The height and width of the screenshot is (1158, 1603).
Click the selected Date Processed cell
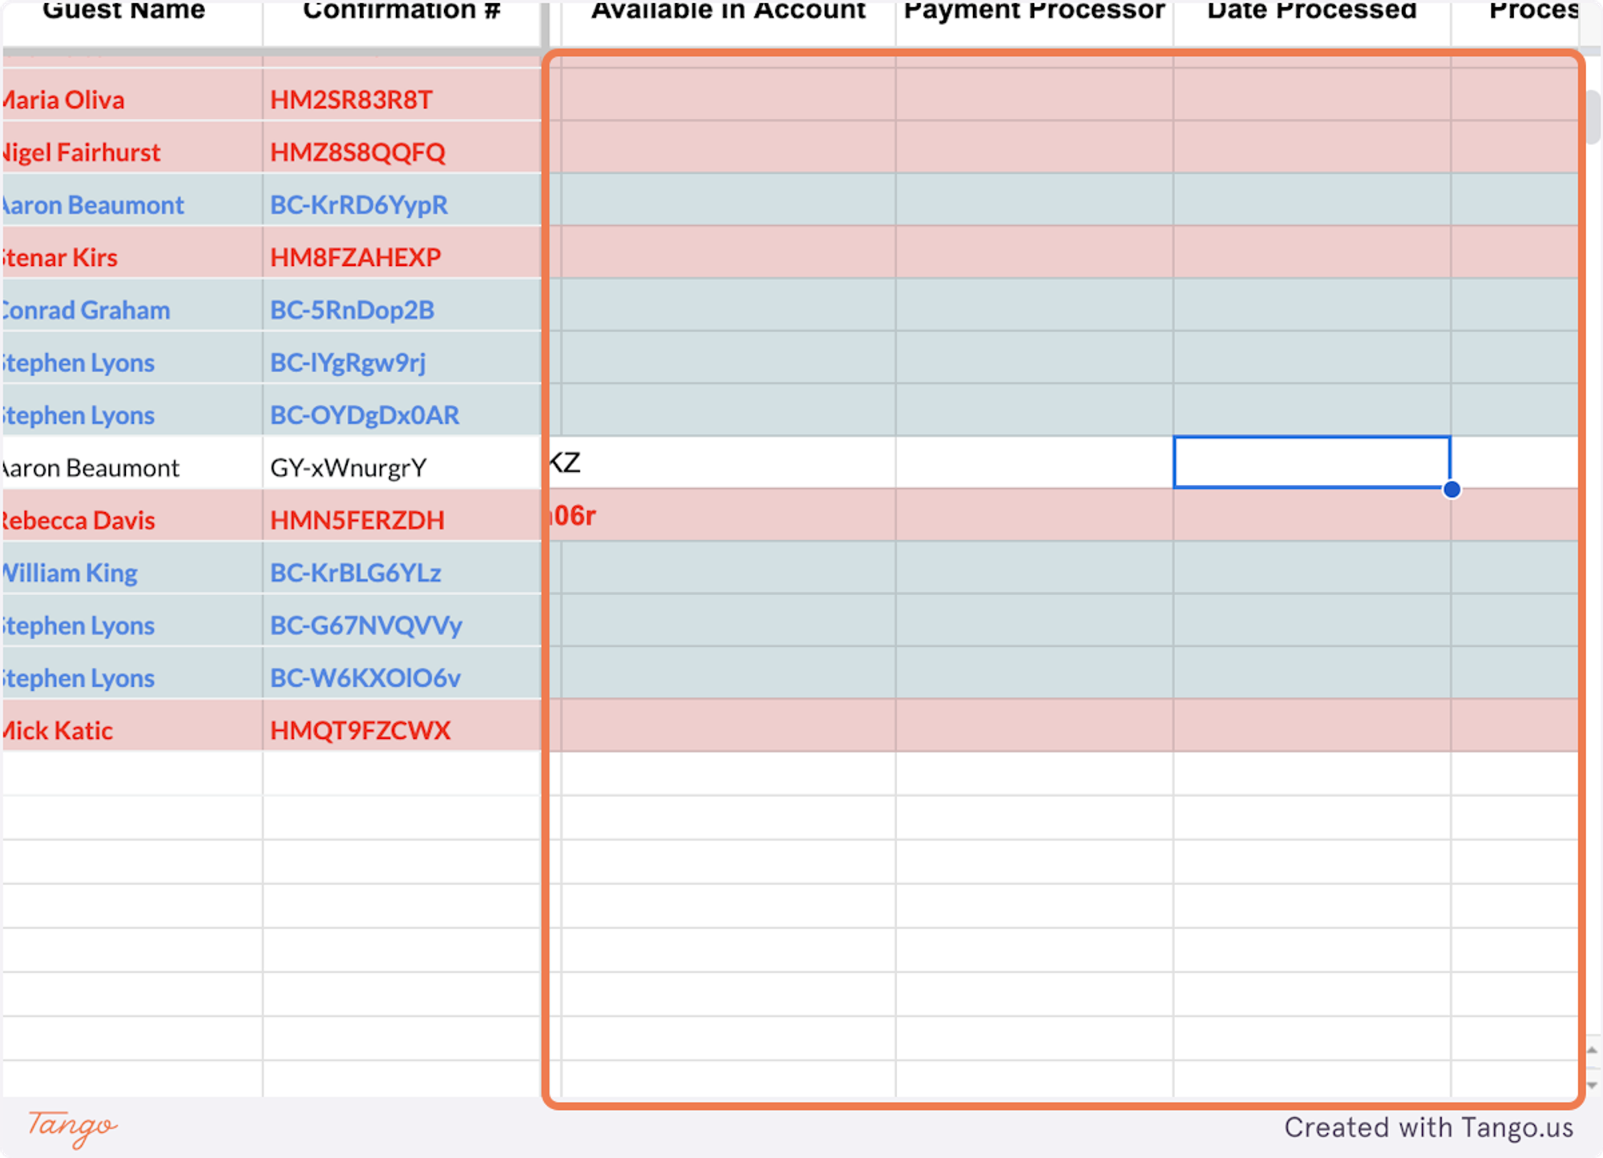pyautogui.click(x=1311, y=462)
